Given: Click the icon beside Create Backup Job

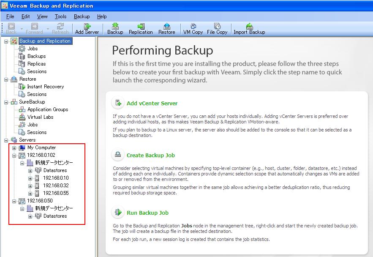Looking at the screenshot, I should coord(118,155).
